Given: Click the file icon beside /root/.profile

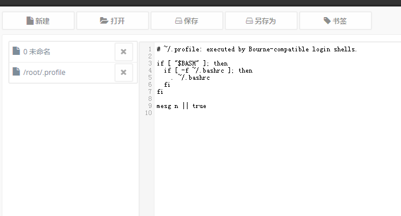Looking at the screenshot, I should pyautogui.click(x=17, y=71).
